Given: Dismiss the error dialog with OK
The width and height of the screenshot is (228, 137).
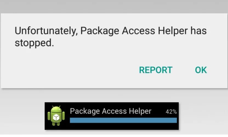Looking at the screenshot, I should pos(201,70).
